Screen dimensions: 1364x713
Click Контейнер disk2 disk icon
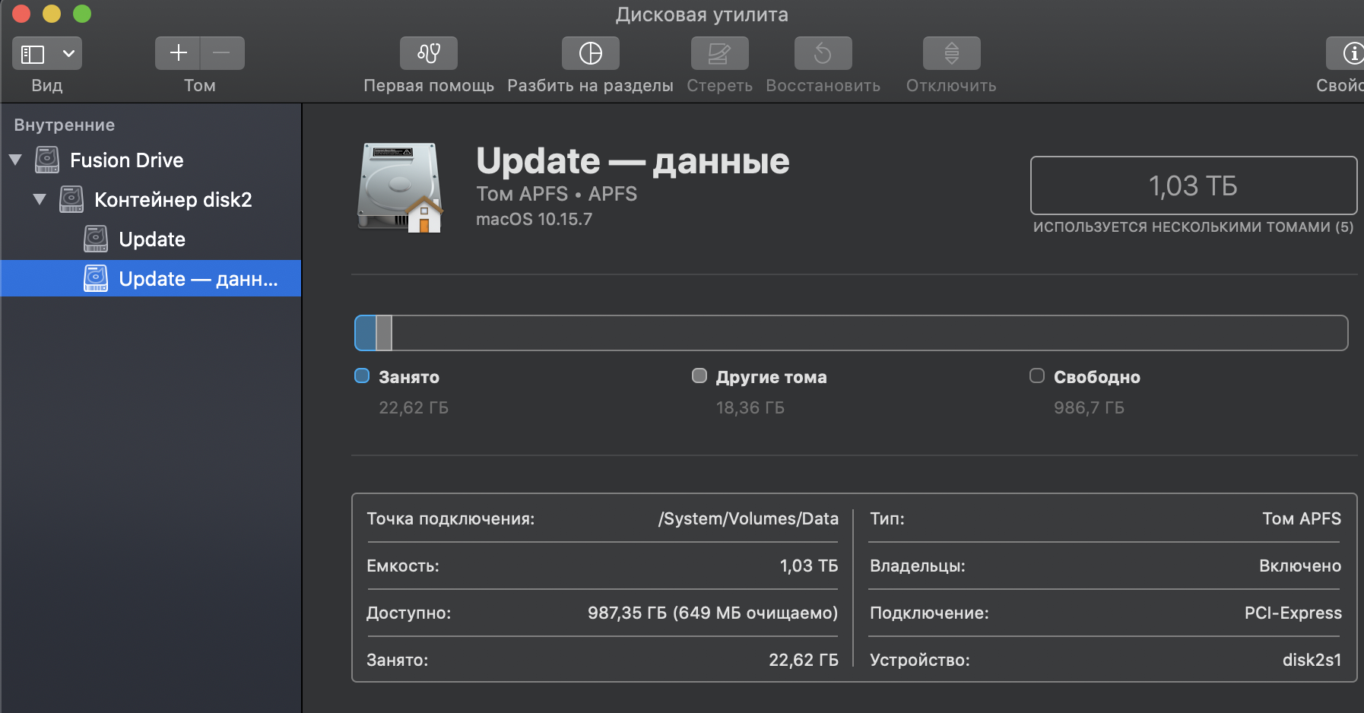(71, 199)
